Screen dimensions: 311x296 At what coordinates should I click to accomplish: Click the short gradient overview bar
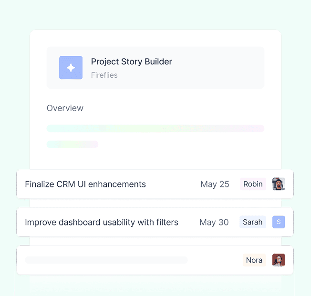[x=73, y=144]
